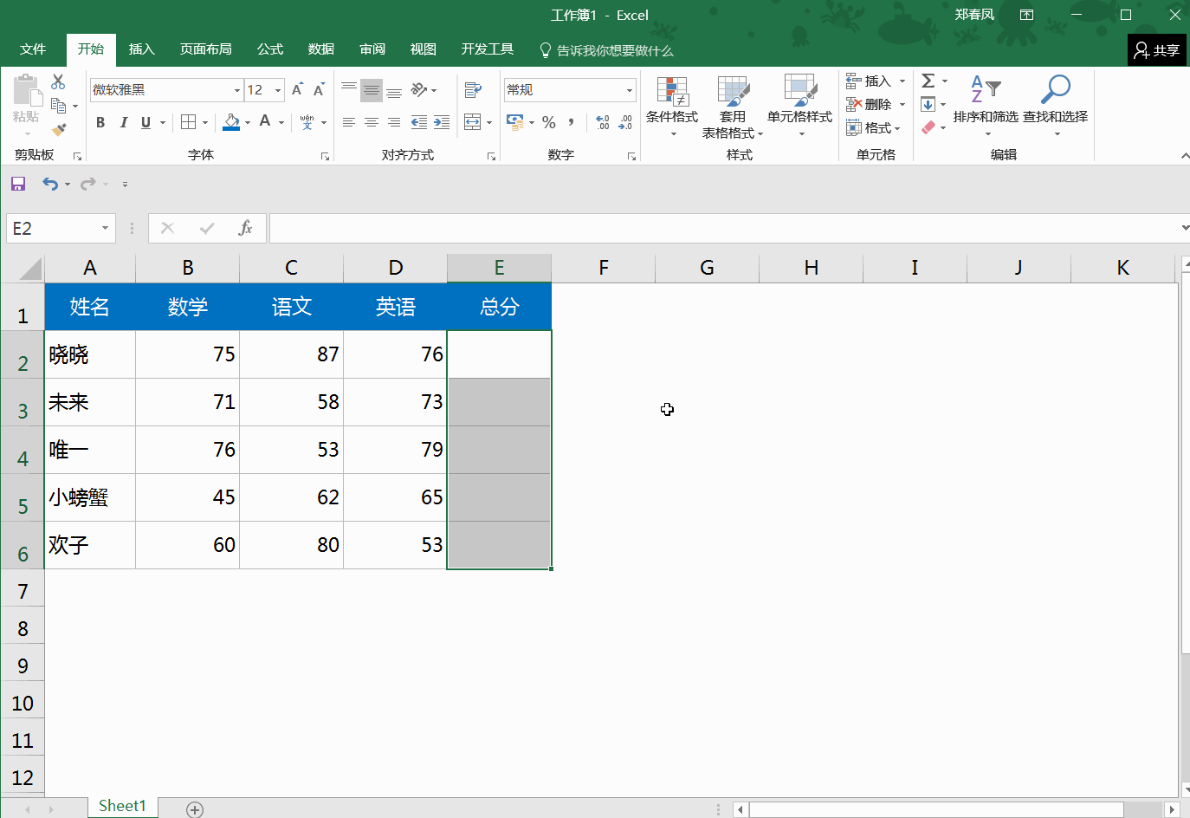This screenshot has height=818, width=1190.
Task: Toggle Middle Align vertical alignment
Action: (372, 90)
